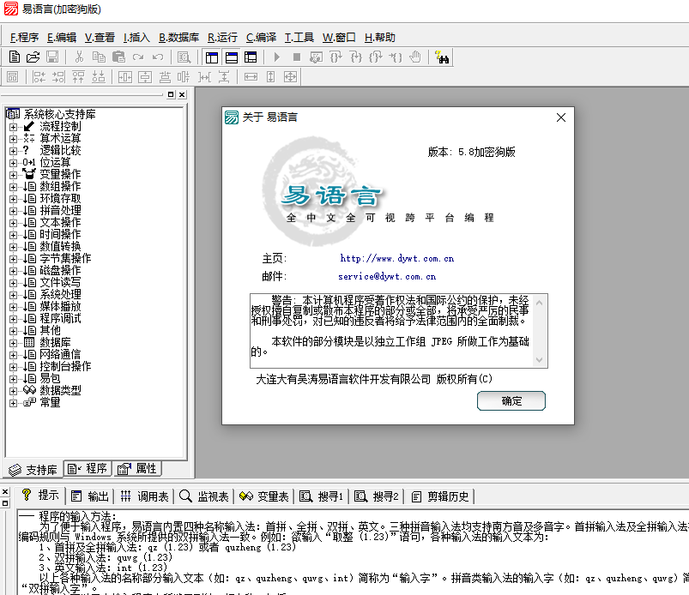
Task: Expand the 算术运算 tree node
Action: click(x=13, y=139)
